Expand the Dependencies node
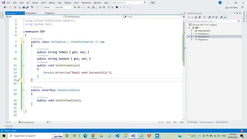This screenshot has height=139, width=247. (192, 31)
